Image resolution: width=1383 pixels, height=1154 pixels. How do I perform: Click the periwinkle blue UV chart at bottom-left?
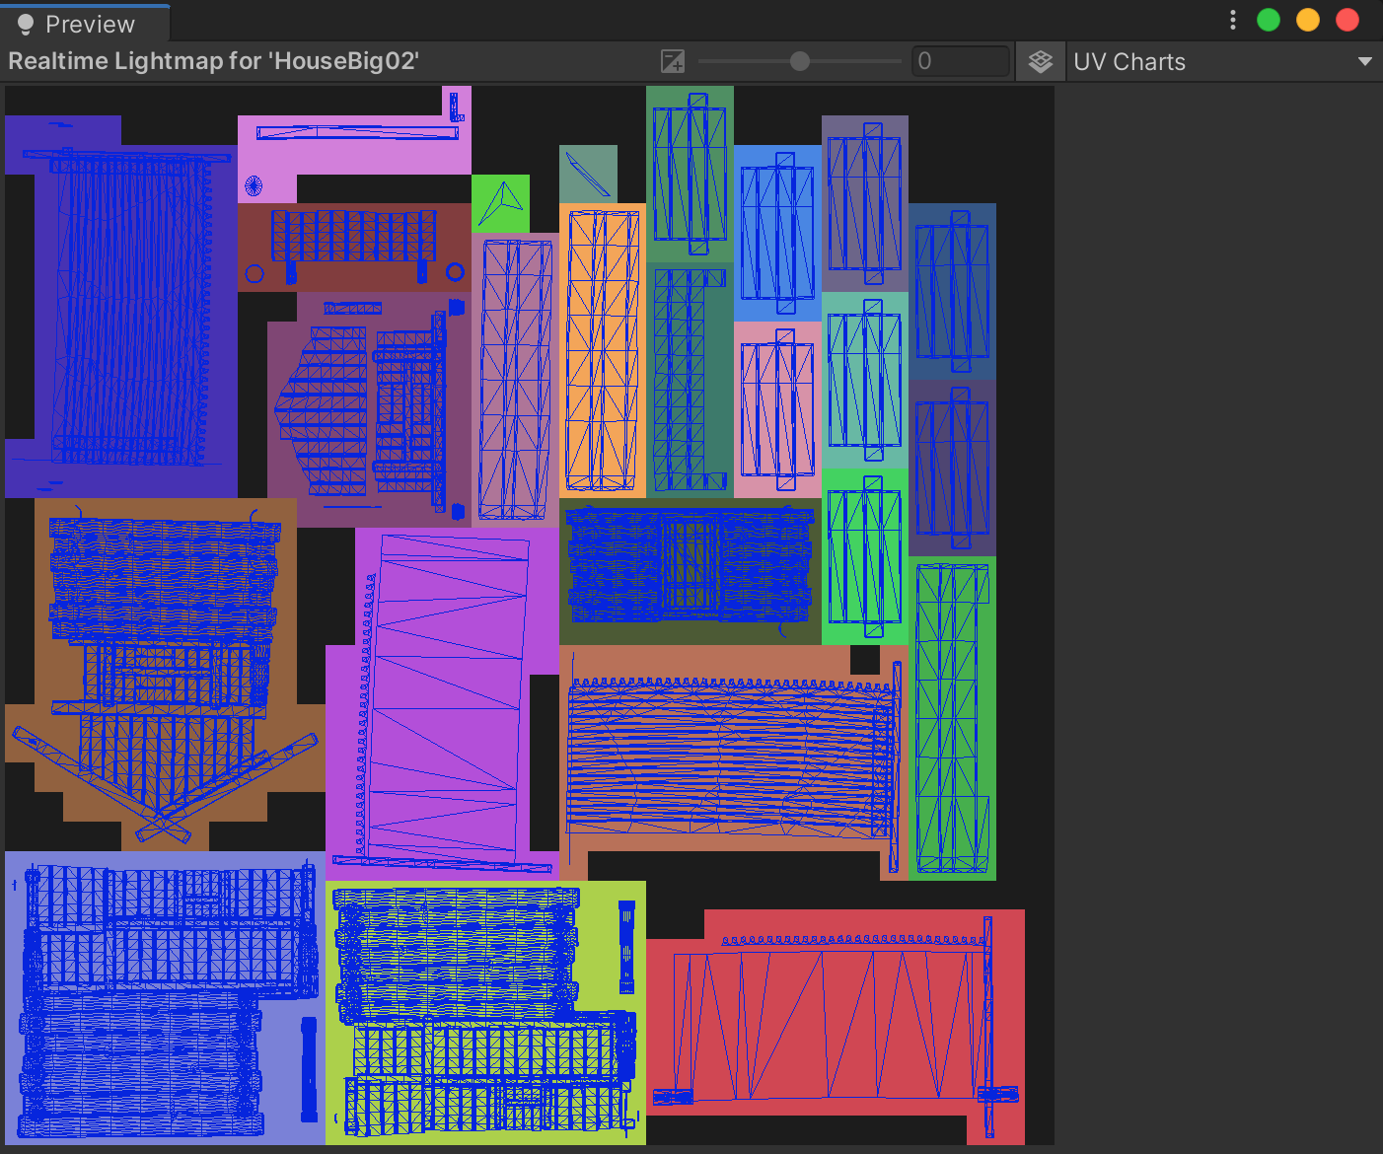[x=163, y=998]
